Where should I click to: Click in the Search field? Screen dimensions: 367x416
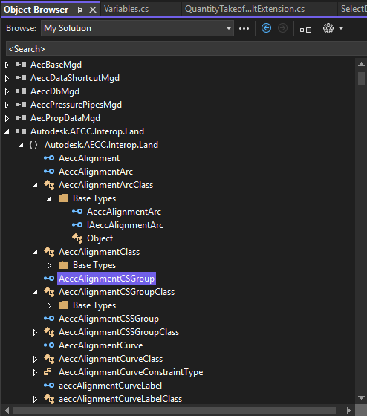pos(186,48)
